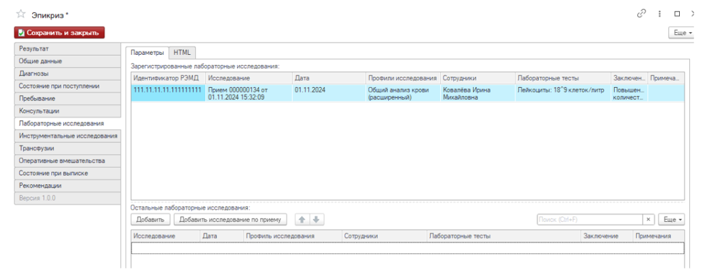
Task: Open Состояние при выписке section
Action: coord(68,173)
